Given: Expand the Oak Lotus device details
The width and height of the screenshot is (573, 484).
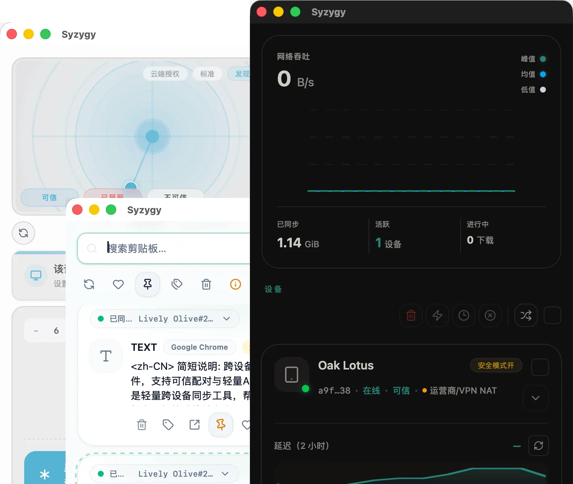Looking at the screenshot, I should click(536, 398).
